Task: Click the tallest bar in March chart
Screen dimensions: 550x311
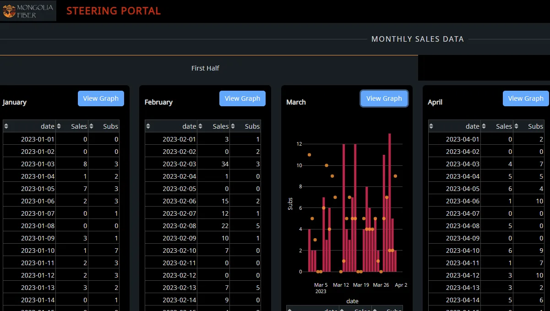Action: [x=390, y=203]
